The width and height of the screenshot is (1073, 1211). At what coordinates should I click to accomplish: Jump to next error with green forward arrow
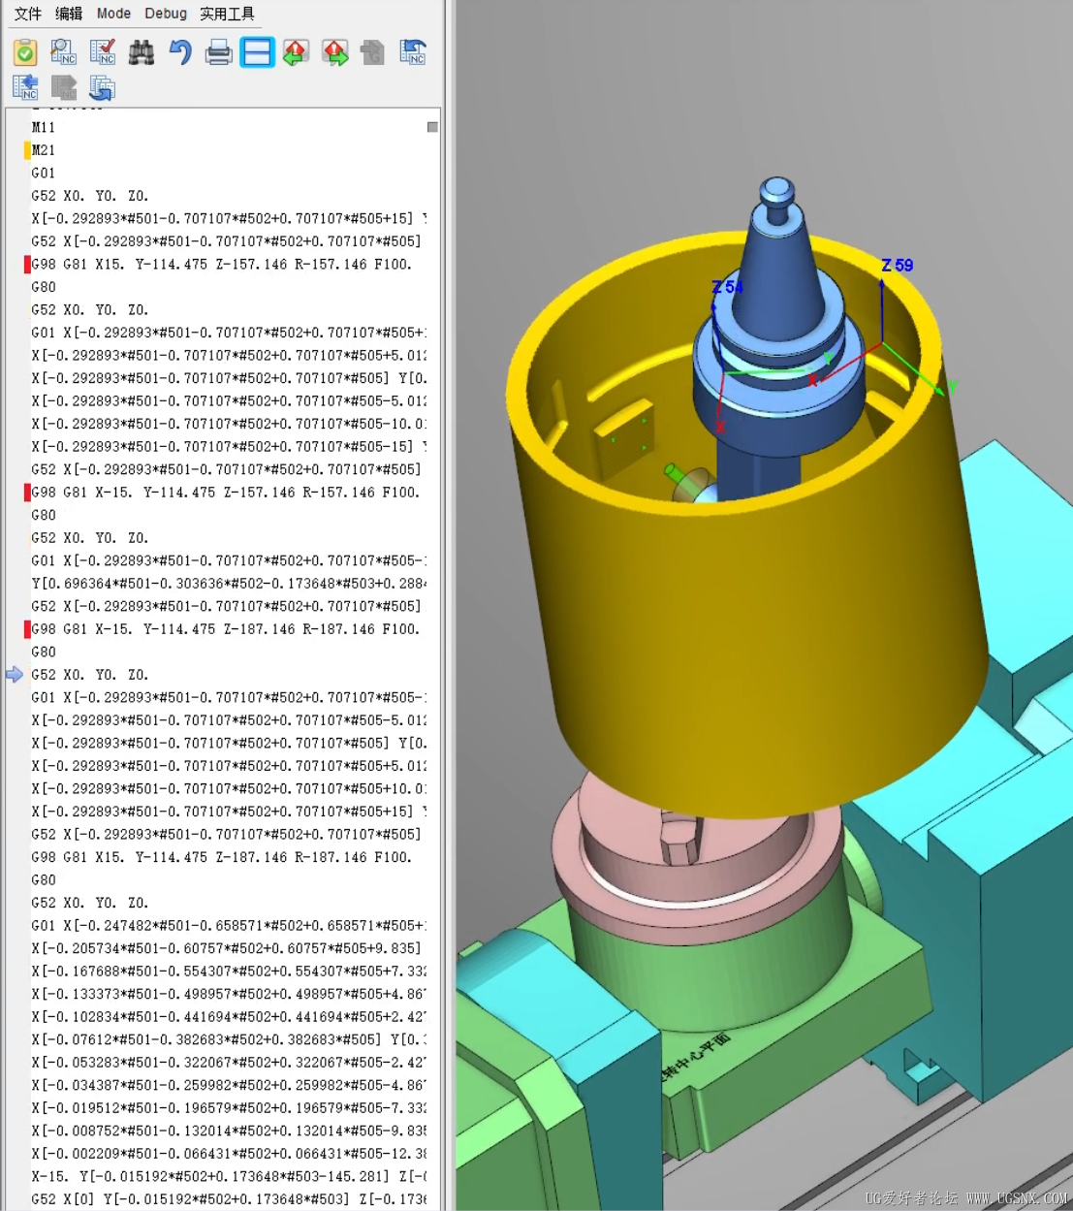pyautogui.click(x=334, y=52)
